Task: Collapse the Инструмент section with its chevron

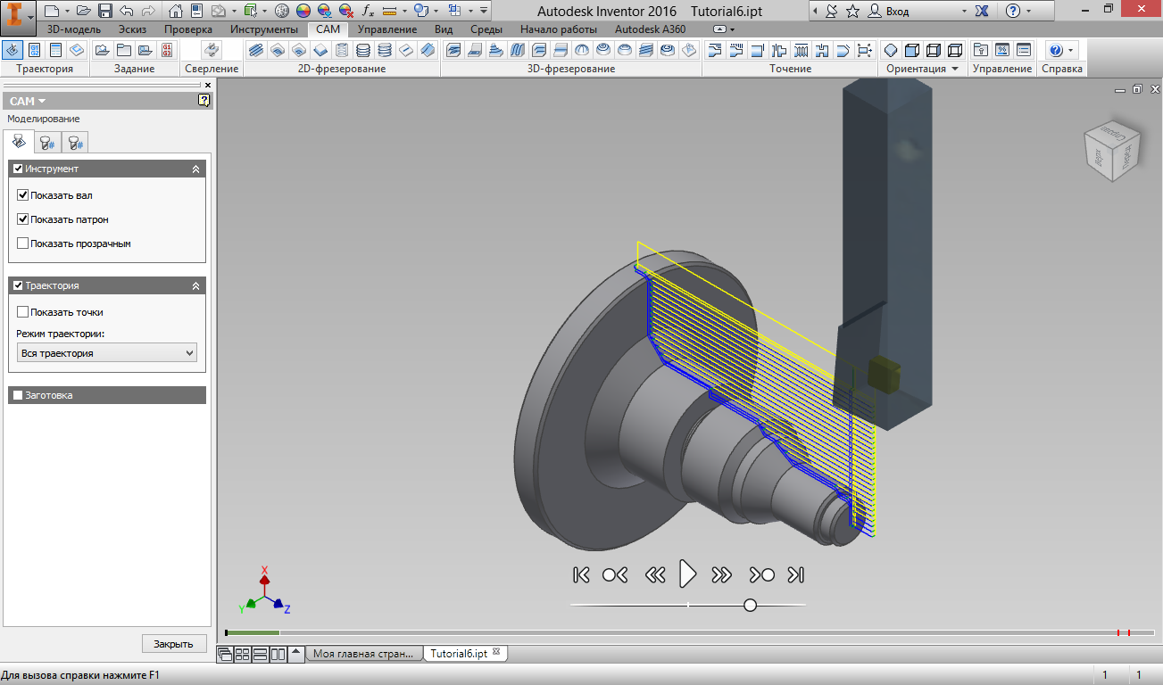Action: 195,169
